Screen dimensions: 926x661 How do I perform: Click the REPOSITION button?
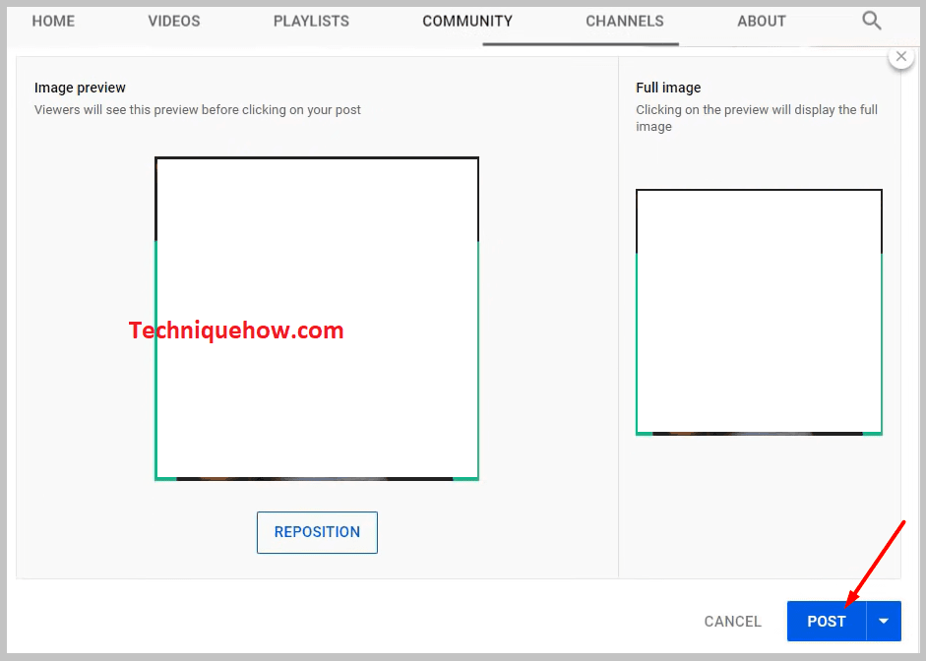tap(317, 532)
